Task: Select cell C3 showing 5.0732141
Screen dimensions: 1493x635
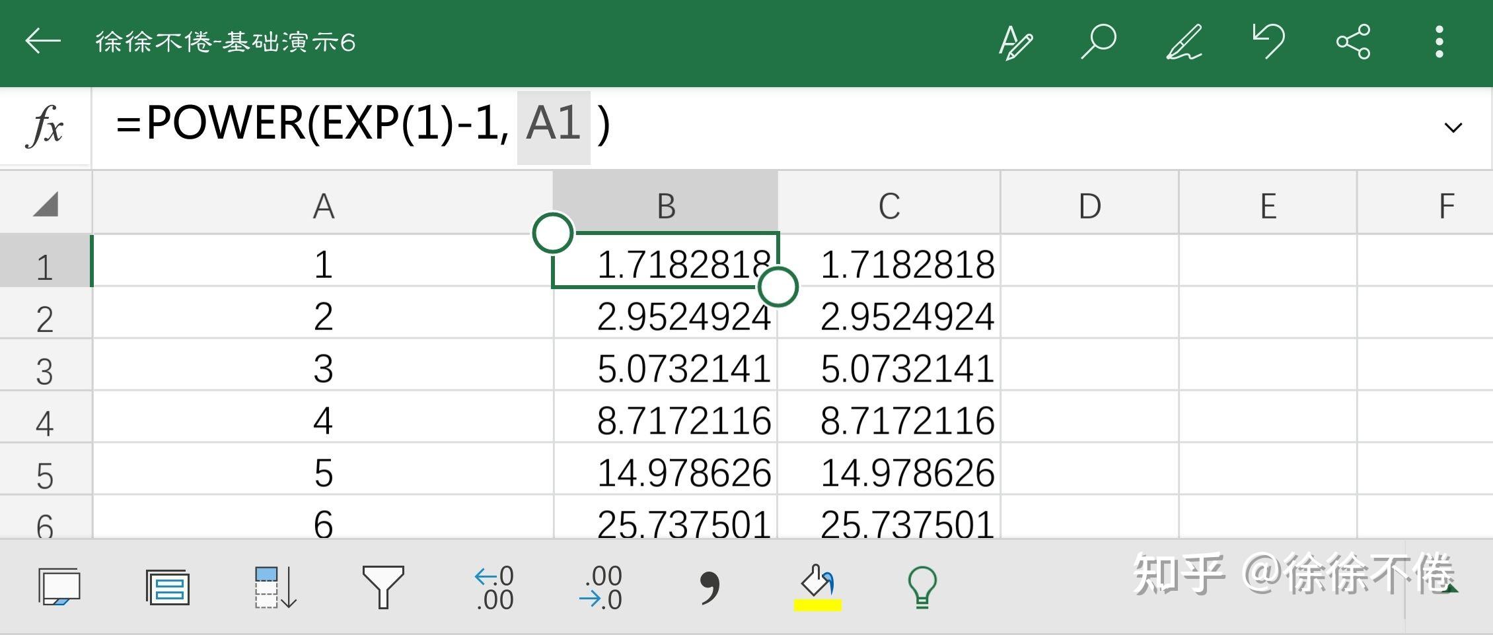Action: (889, 366)
